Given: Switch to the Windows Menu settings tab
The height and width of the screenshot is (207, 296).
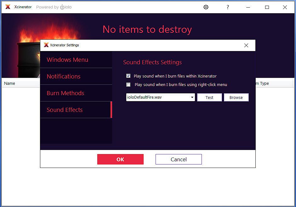Looking at the screenshot, I should (76, 60).
